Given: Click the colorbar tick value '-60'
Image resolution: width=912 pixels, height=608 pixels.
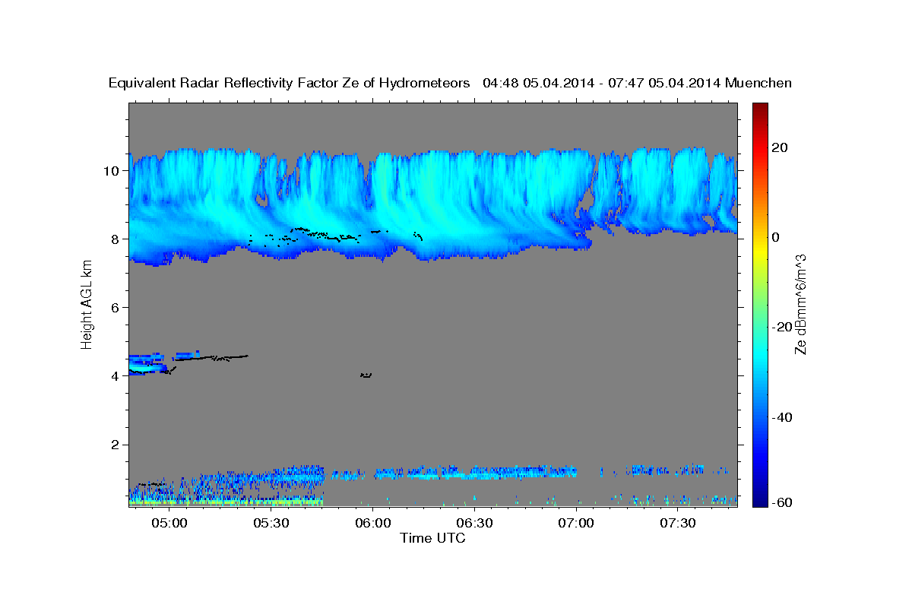Looking at the screenshot, I should point(783,503).
